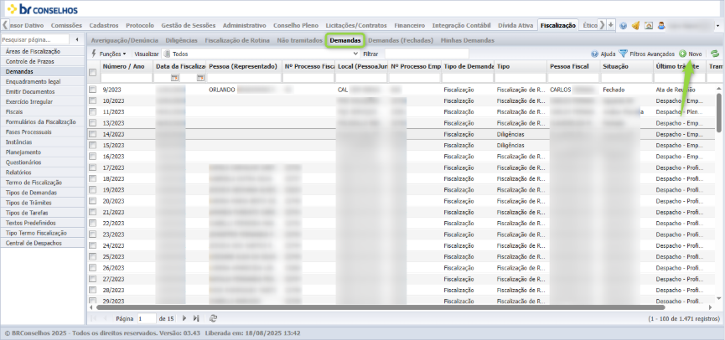The width and height of the screenshot is (725, 340).
Task: Click the Filtrar input field
Action: click(427, 54)
